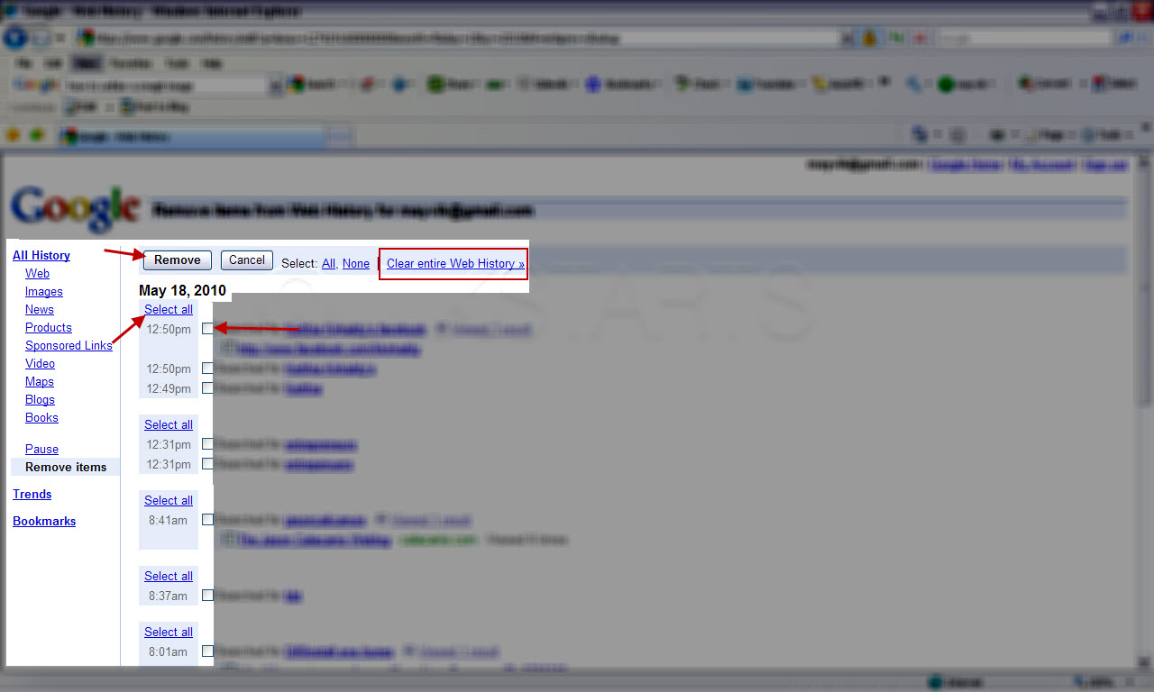Filter history by Video
This screenshot has height=692, width=1154.
(x=40, y=364)
